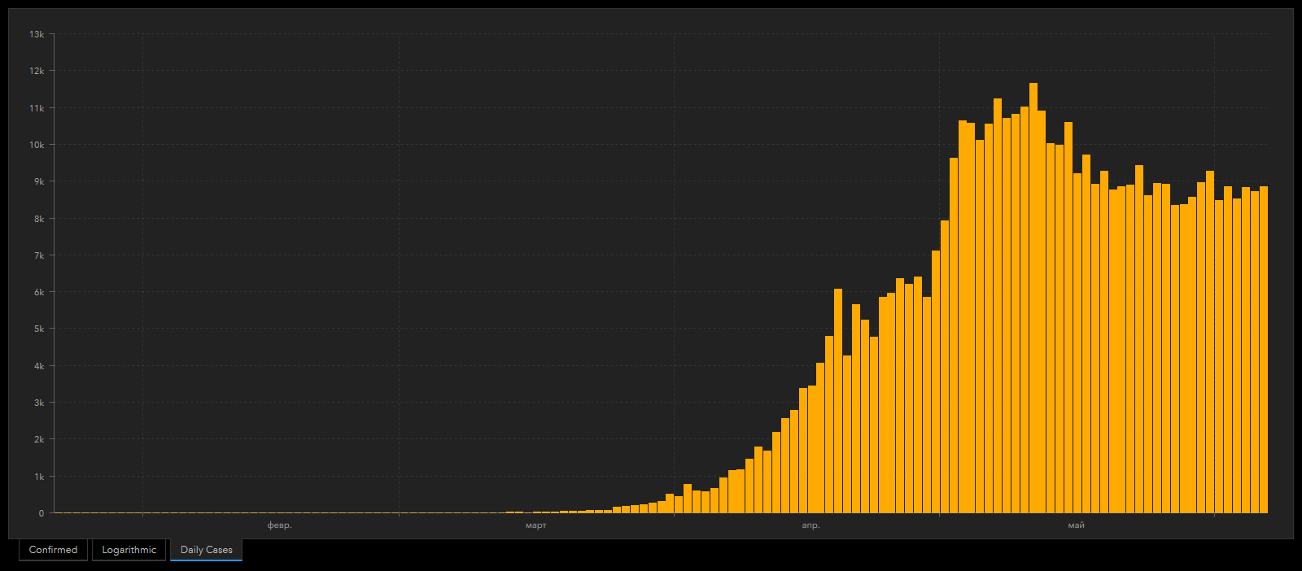Image resolution: width=1302 pixels, height=571 pixels.
Task: Click the 0 label at the axis origin
Action: point(42,513)
